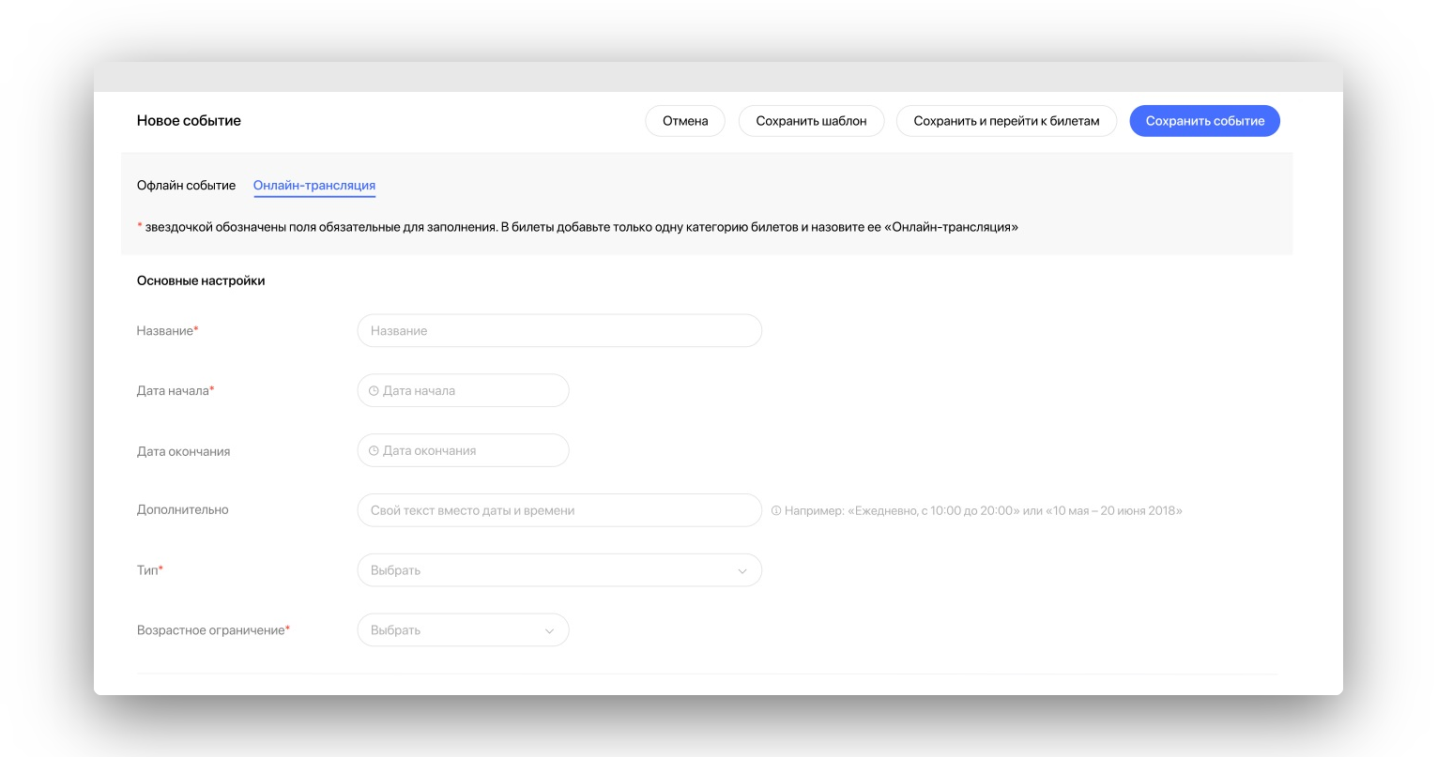Click the Возрастное ограничение* field label
Screen dimensions: 1437x757
click(214, 630)
